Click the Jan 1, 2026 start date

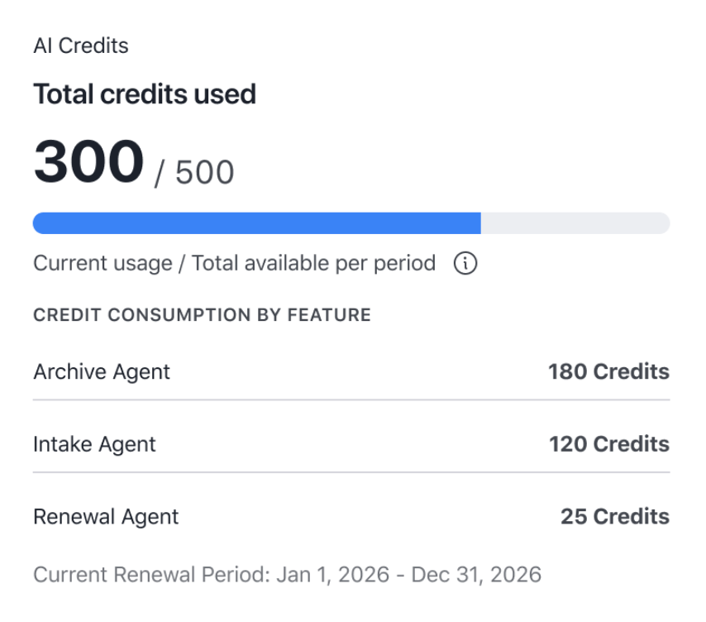click(332, 575)
